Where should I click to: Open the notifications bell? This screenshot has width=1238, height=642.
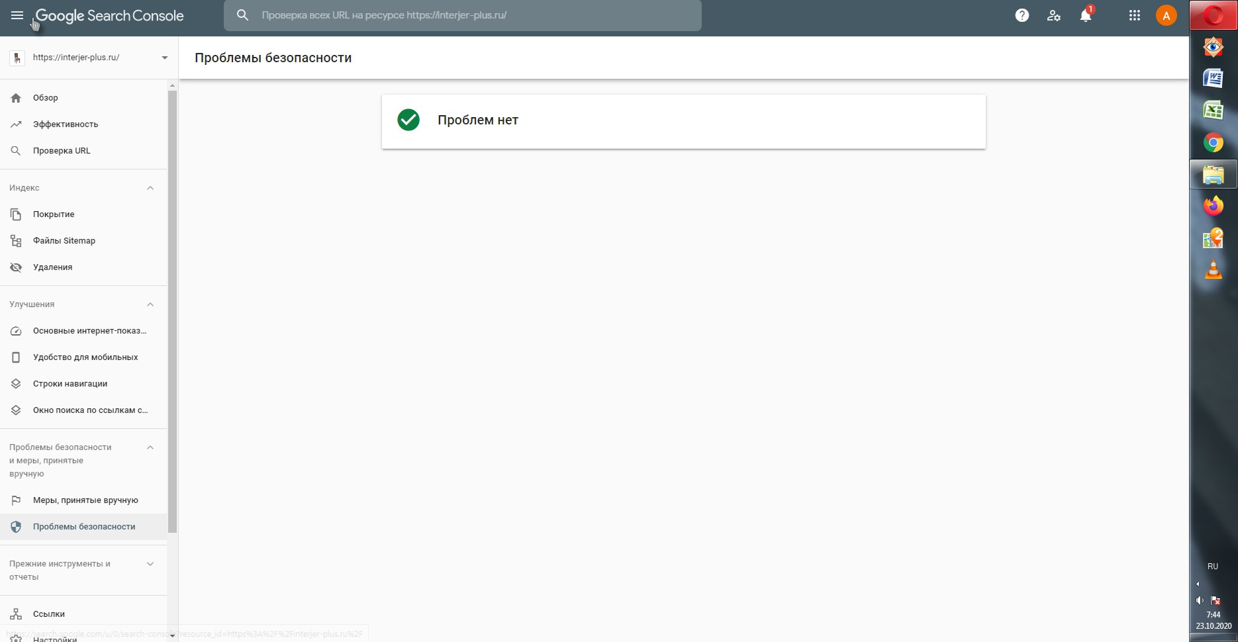tap(1086, 15)
